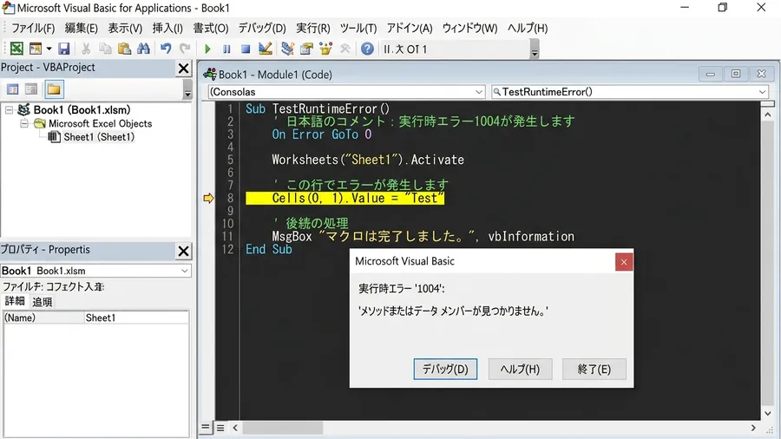Open the 挿入(I) menu
Screen dimensions: 781x439
tap(167, 28)
